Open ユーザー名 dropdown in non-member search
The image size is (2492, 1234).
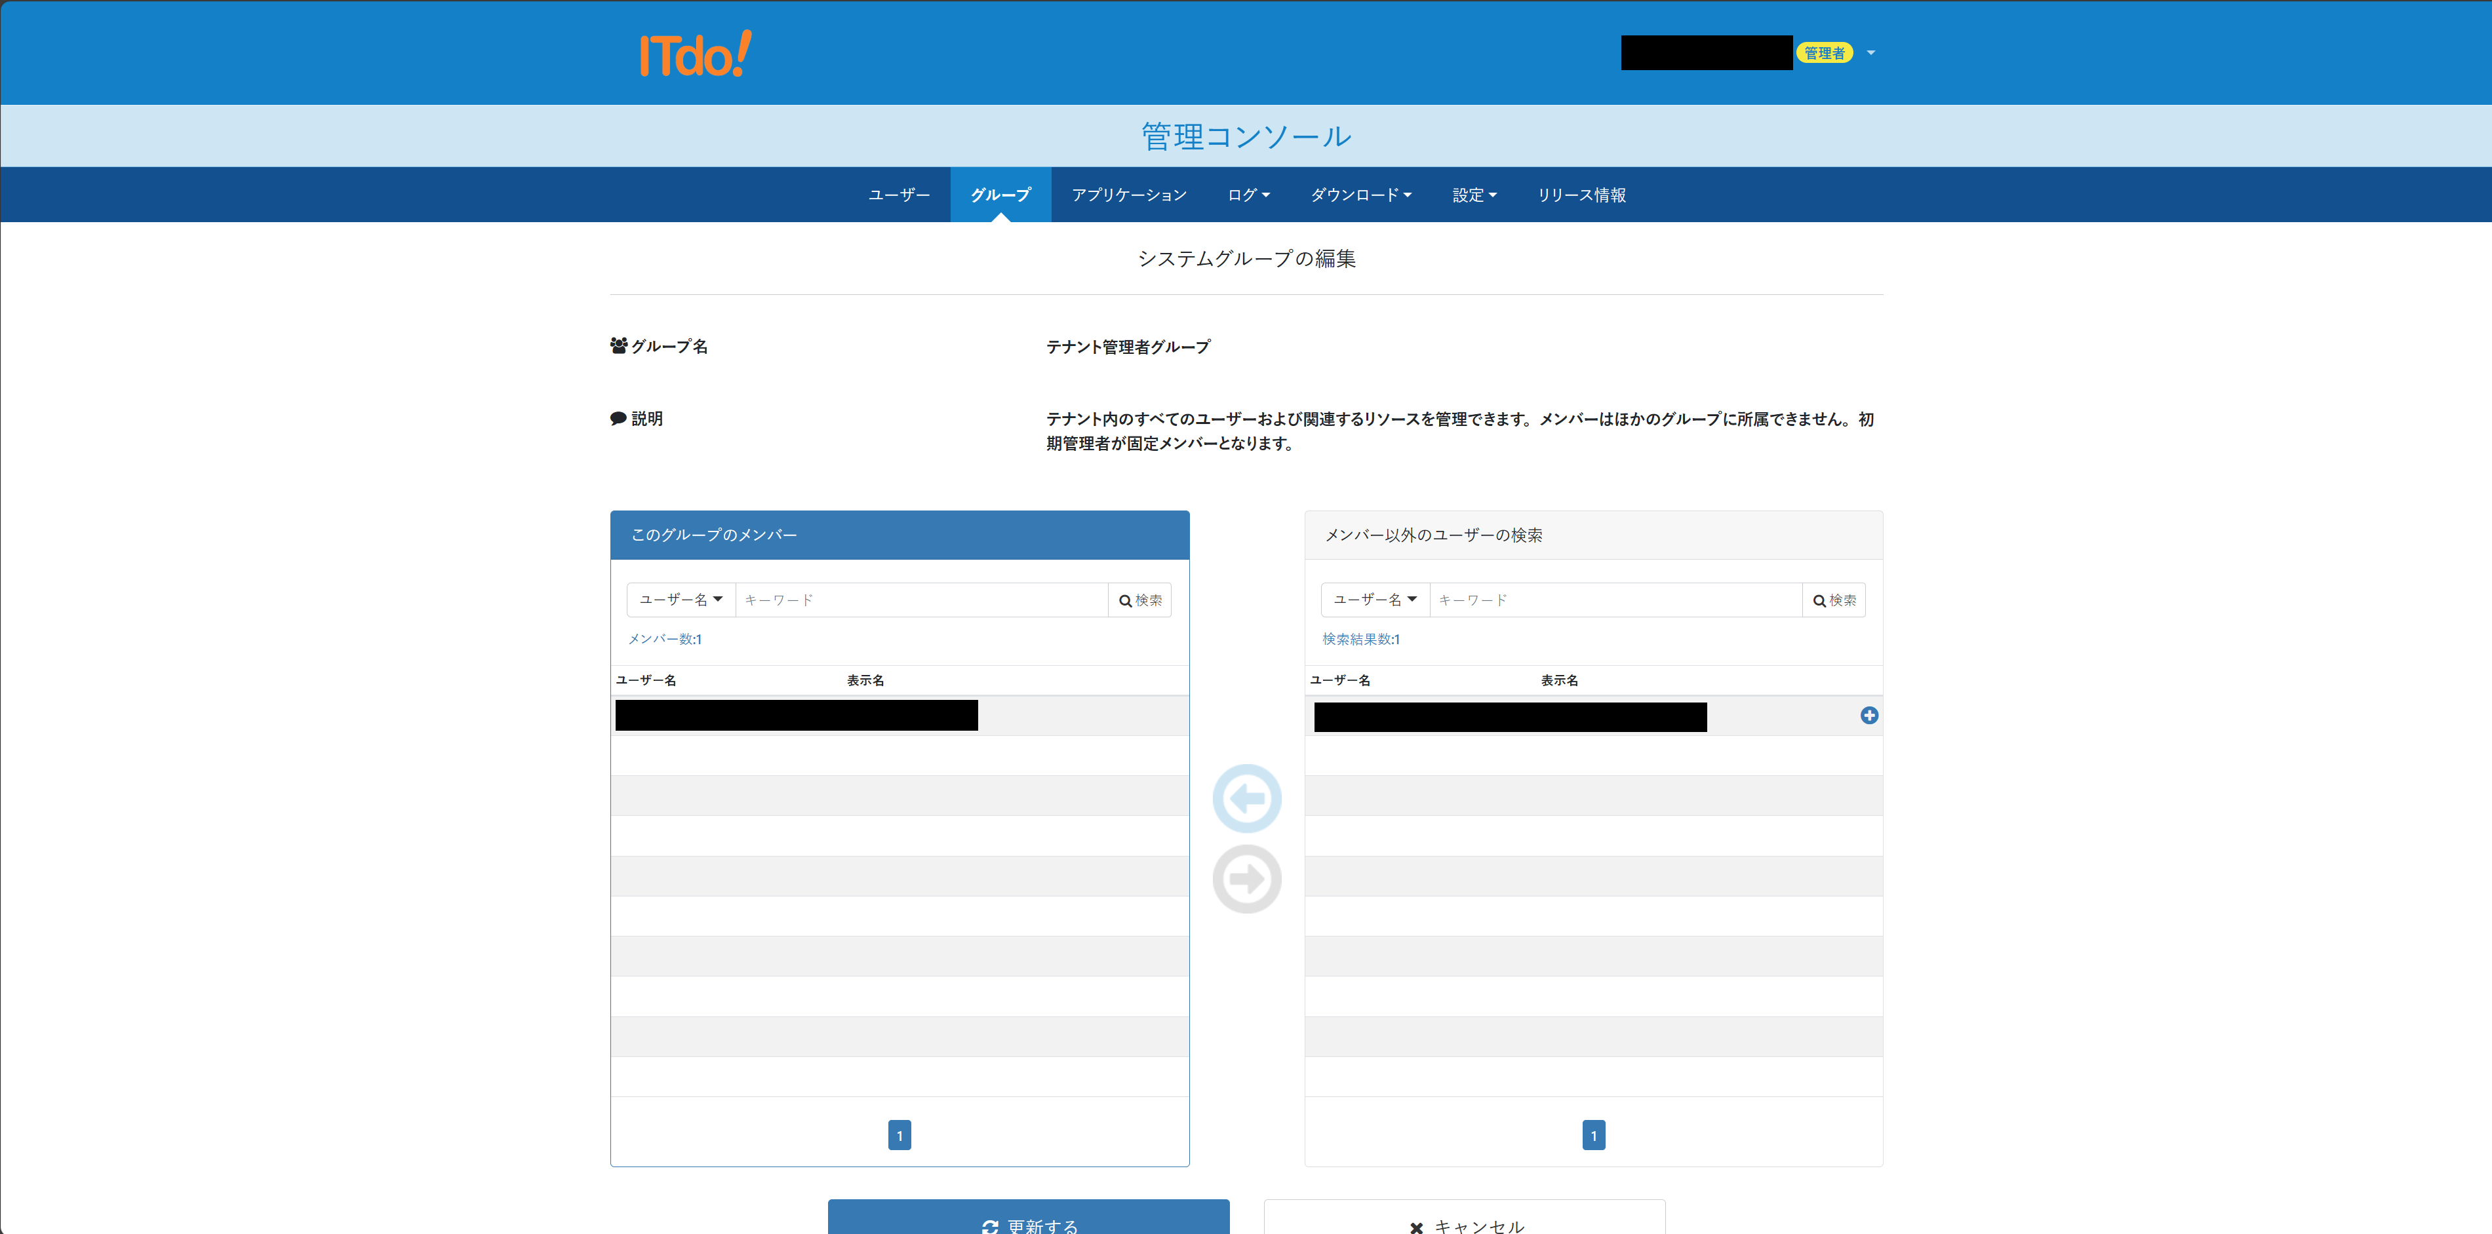[1375, 600]
